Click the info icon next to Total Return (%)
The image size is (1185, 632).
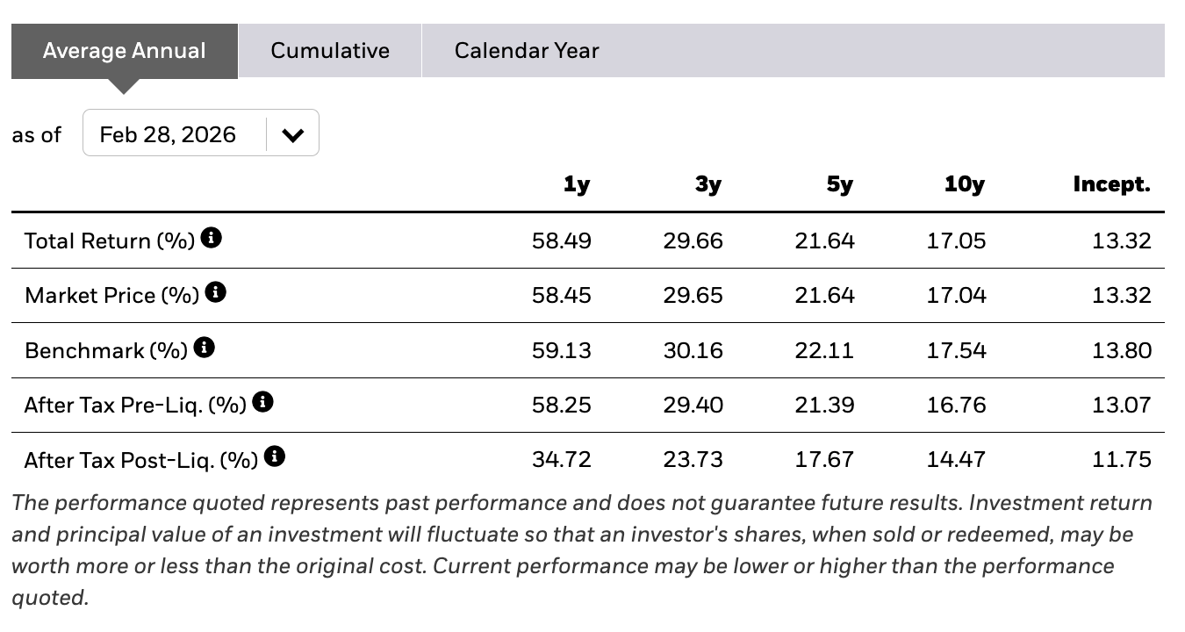(211, 238)
